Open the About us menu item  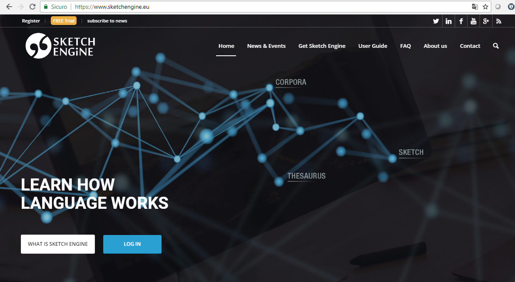coord(435,46)
